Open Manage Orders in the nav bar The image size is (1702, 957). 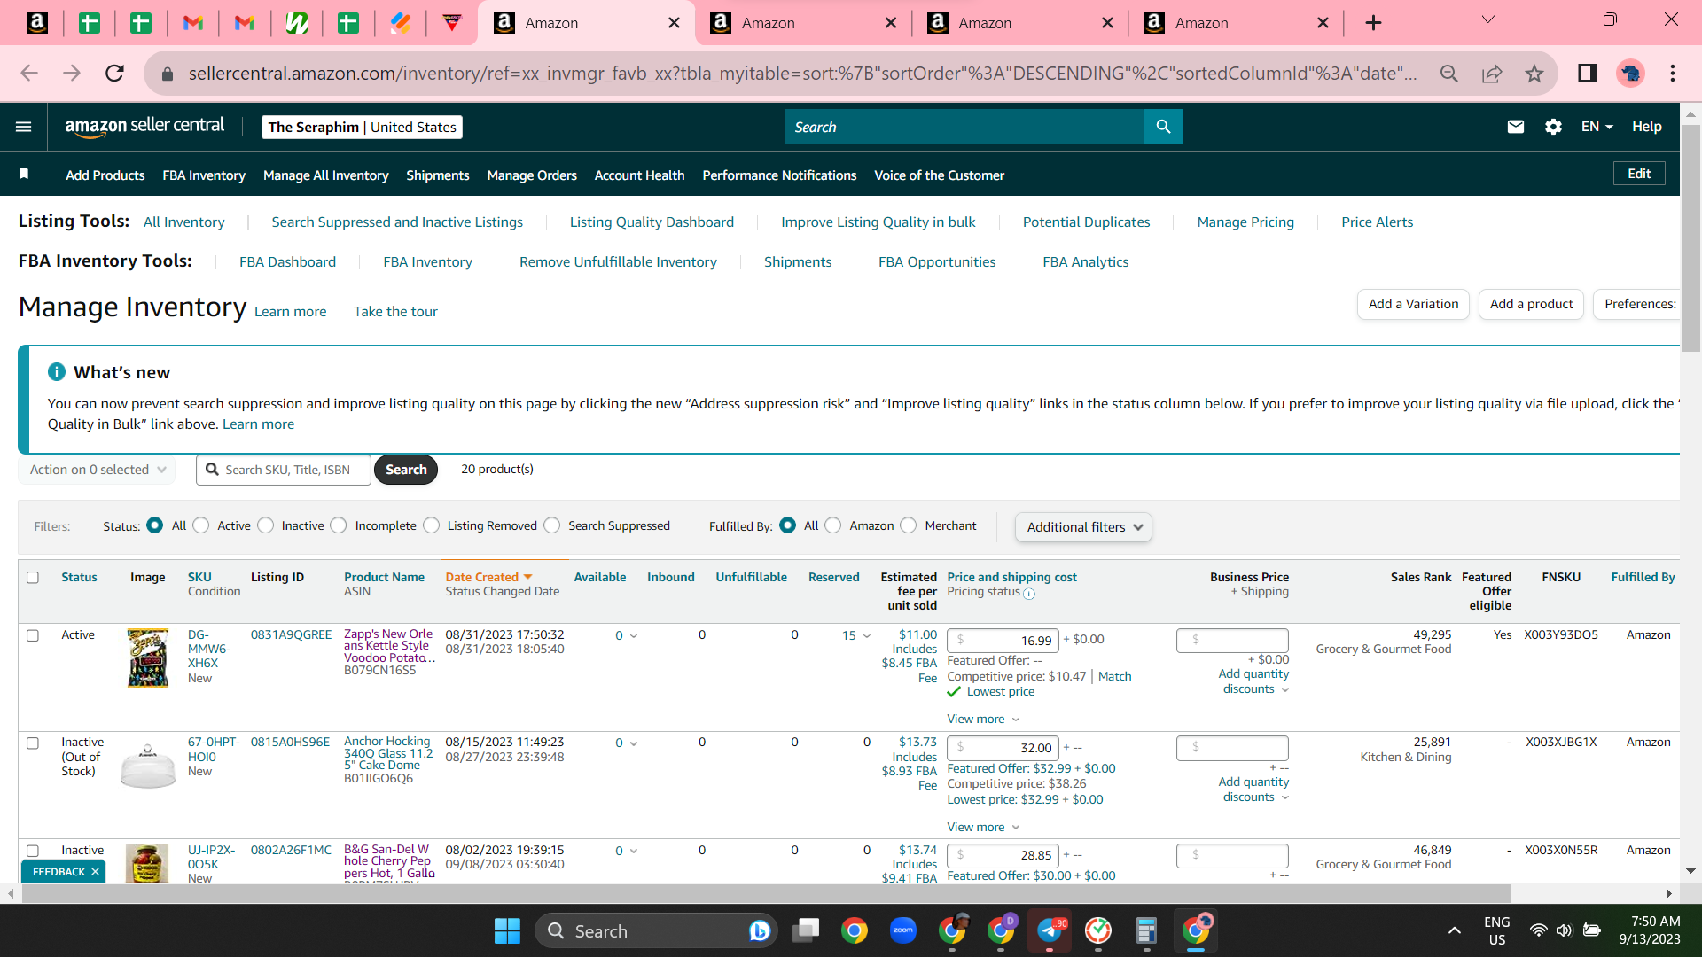532,175
